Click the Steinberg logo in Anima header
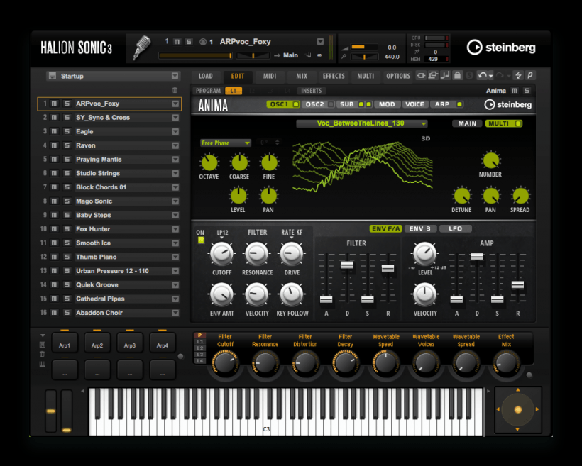Viewport: 582px width, 466px height. pyautogui.click(x=507, y=105)
